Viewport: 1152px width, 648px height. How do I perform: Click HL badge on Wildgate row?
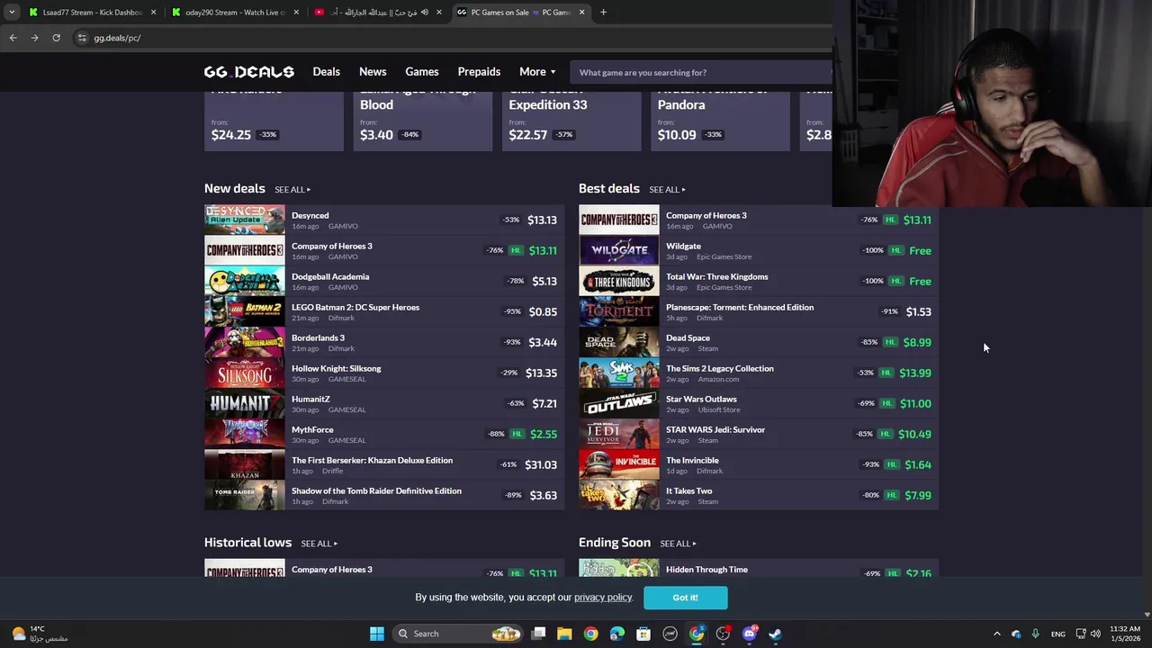point(895,250)
